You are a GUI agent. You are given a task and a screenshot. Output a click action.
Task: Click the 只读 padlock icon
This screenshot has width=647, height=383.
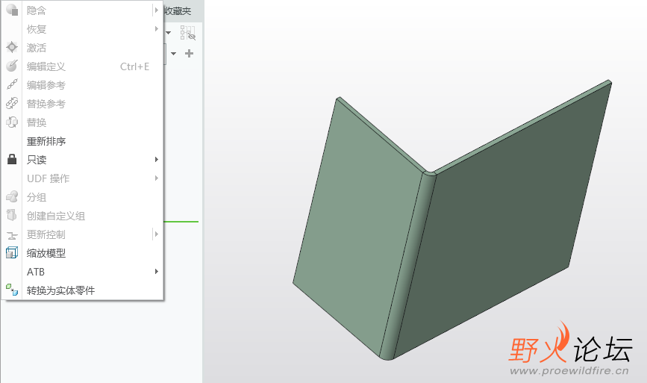click(12, 159)
